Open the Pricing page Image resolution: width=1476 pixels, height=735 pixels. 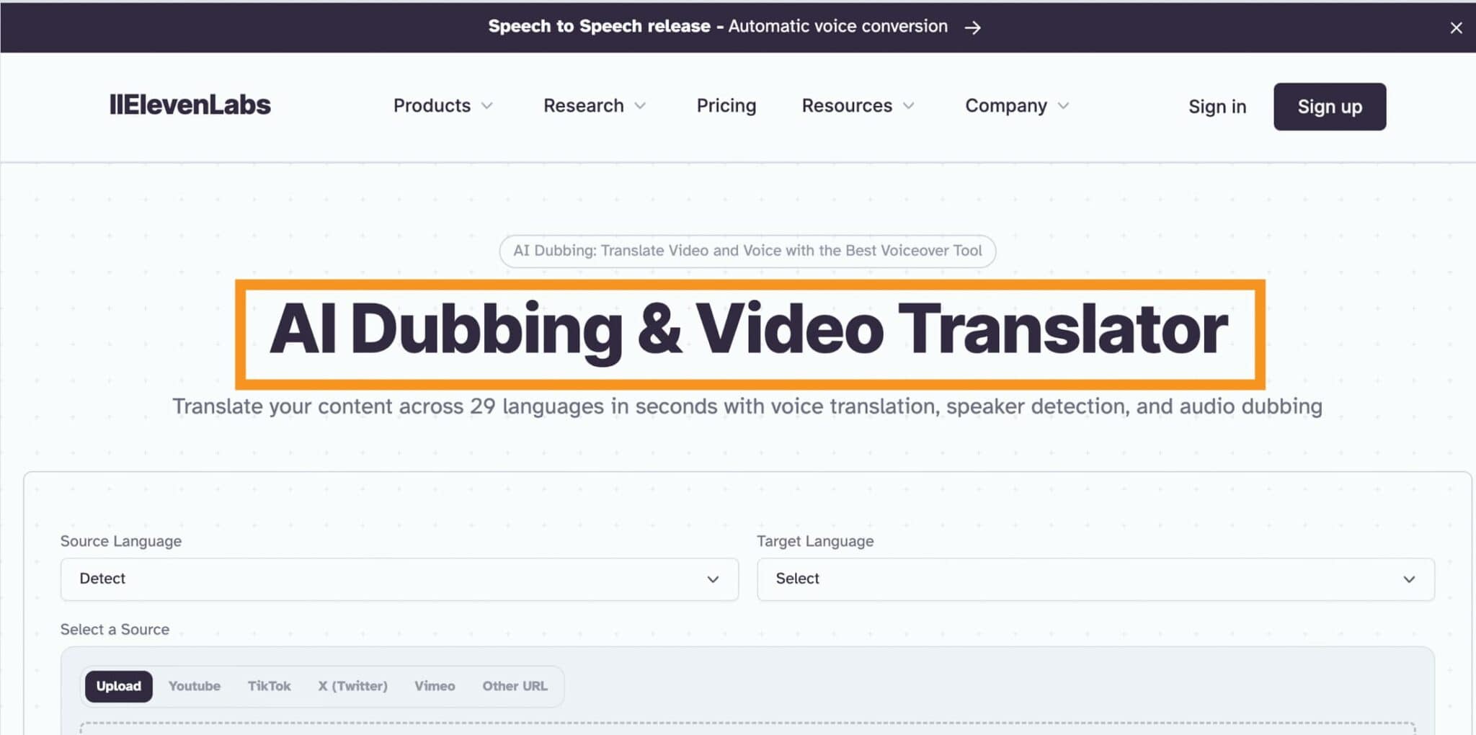[x=726, y=106]
